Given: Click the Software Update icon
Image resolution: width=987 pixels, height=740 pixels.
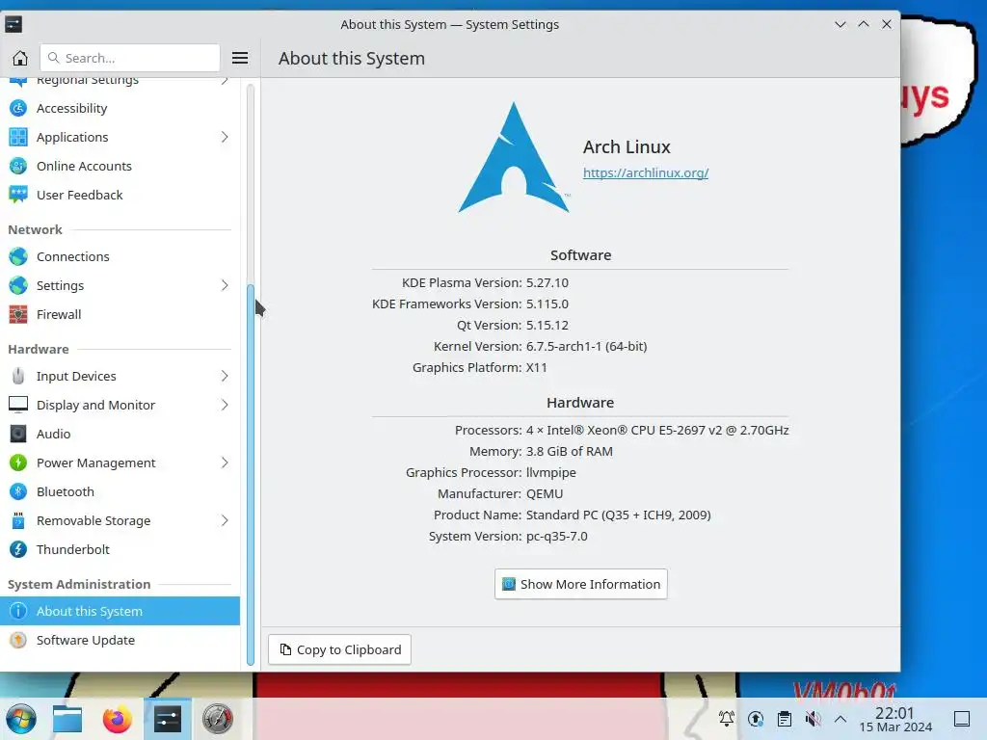Looking at the screenshot, I should click(18, 640).
